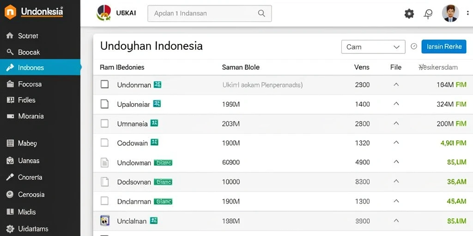This screenshot has height=236, width=473.
Task: Open the Focorsa sidebar menu item
Action: coord(40,84)
